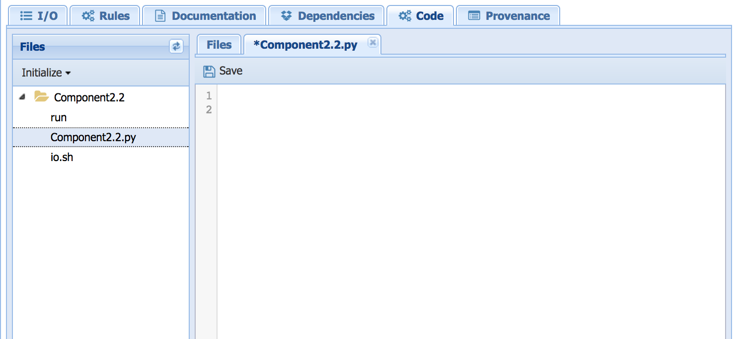The height and width of the screenshot is (339, 737).
Task: Open the io.sh file in the tree
Action: coord(62,158)
